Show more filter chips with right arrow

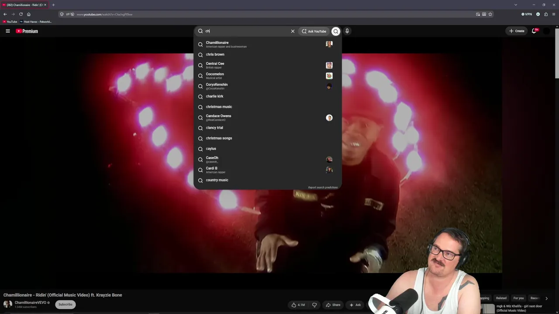pyautogui.click(x=546, y=298)
